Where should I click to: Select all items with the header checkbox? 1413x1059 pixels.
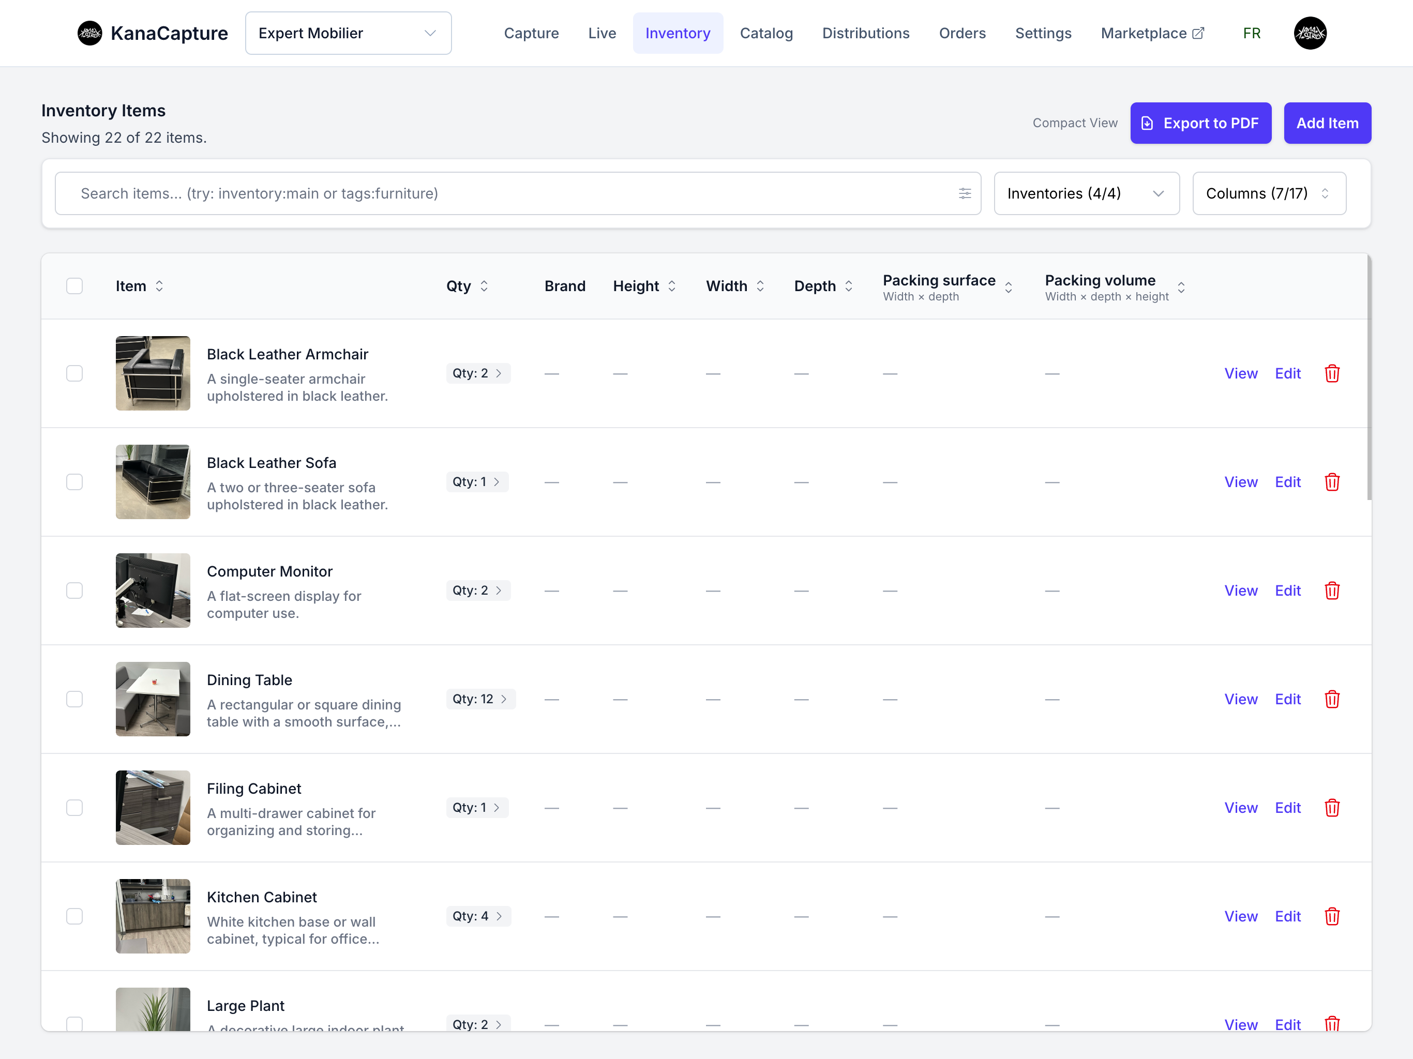click(x=74, y=285)
